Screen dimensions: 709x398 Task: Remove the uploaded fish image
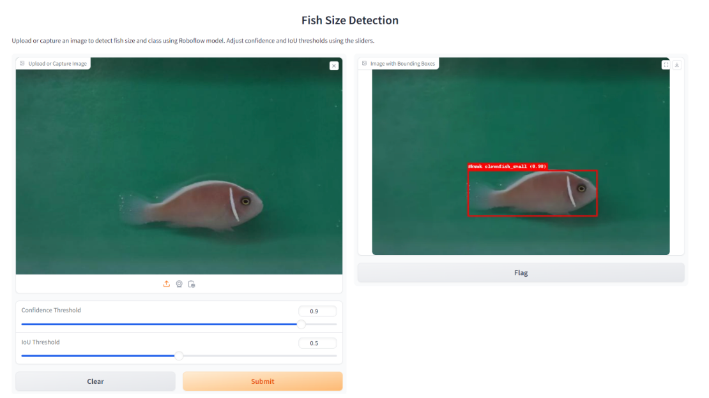[333, 66]
